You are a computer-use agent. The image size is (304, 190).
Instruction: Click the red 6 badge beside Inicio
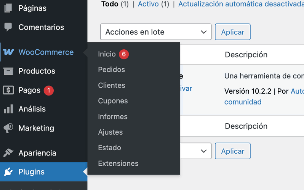124,54
